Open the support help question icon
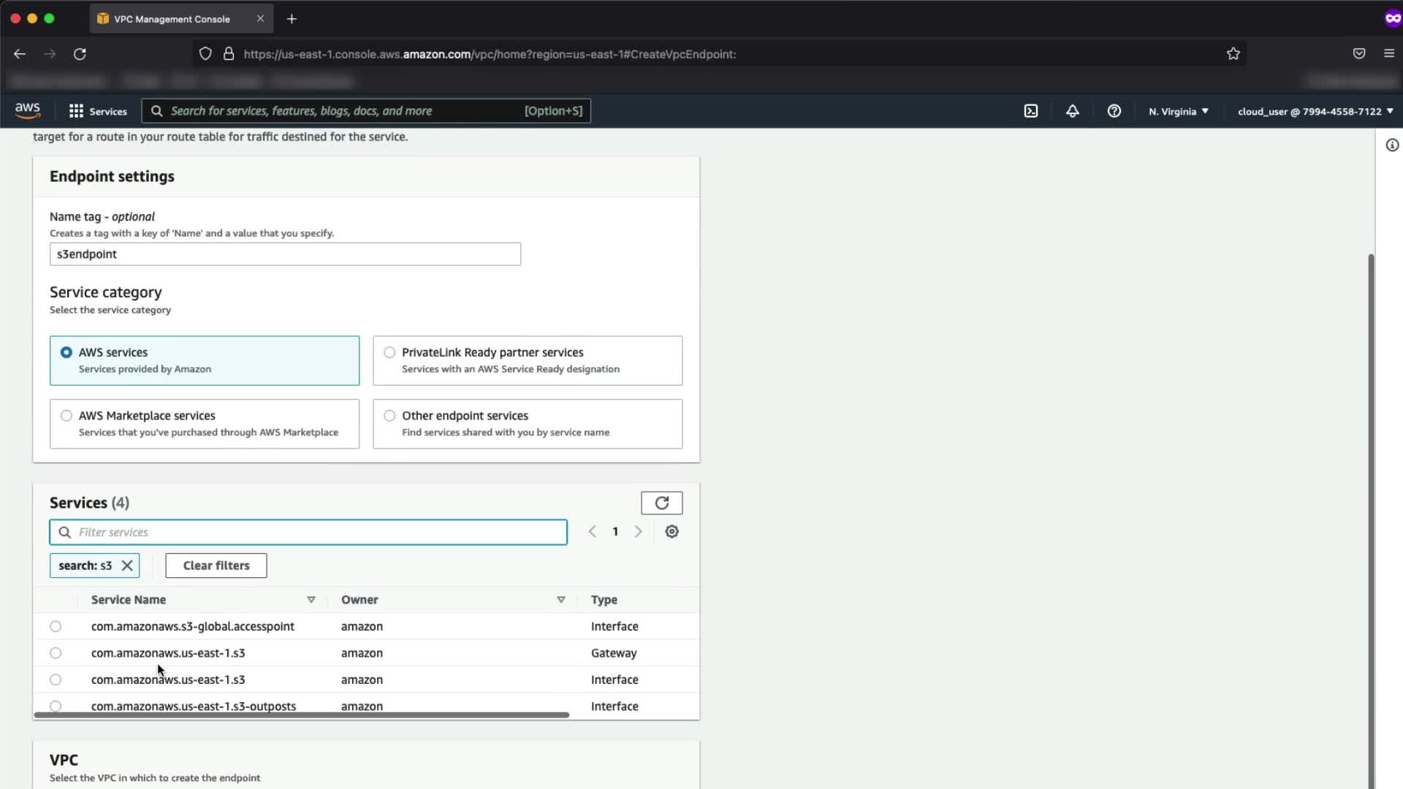Viewport: 1403px width, 789px height. pyautogui.click(x=1114, y=111)
